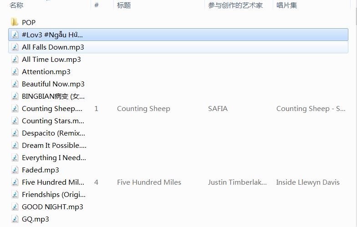The height and width of the screenshot is (227, 357).
Task: Select the file Dream It Possible....
Action: coord(54,146)
